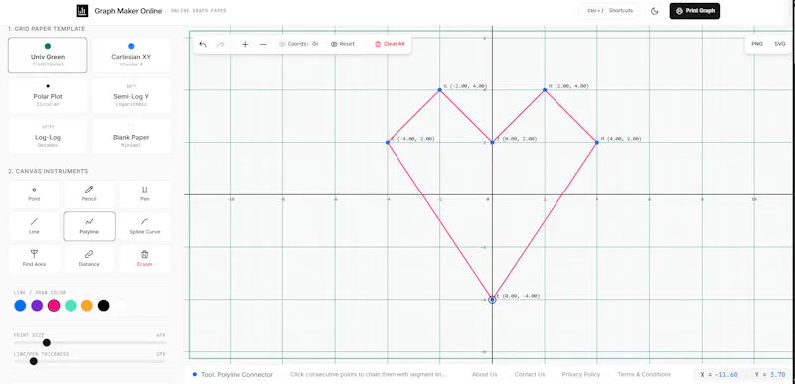Screen dimensions: 795x384
Task: Click the Graph Maker Online logo icon
Action: point(82,11)
